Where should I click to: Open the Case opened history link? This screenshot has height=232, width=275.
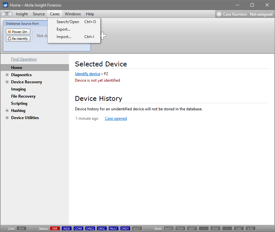click(116, 118)
